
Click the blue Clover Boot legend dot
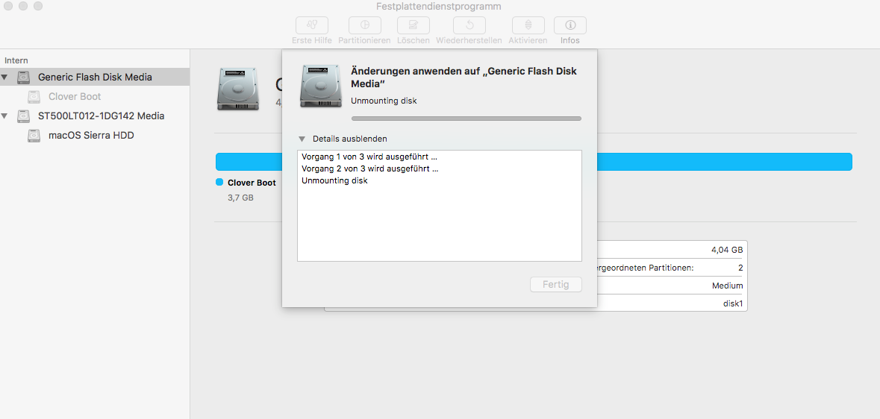pos(219,183)
